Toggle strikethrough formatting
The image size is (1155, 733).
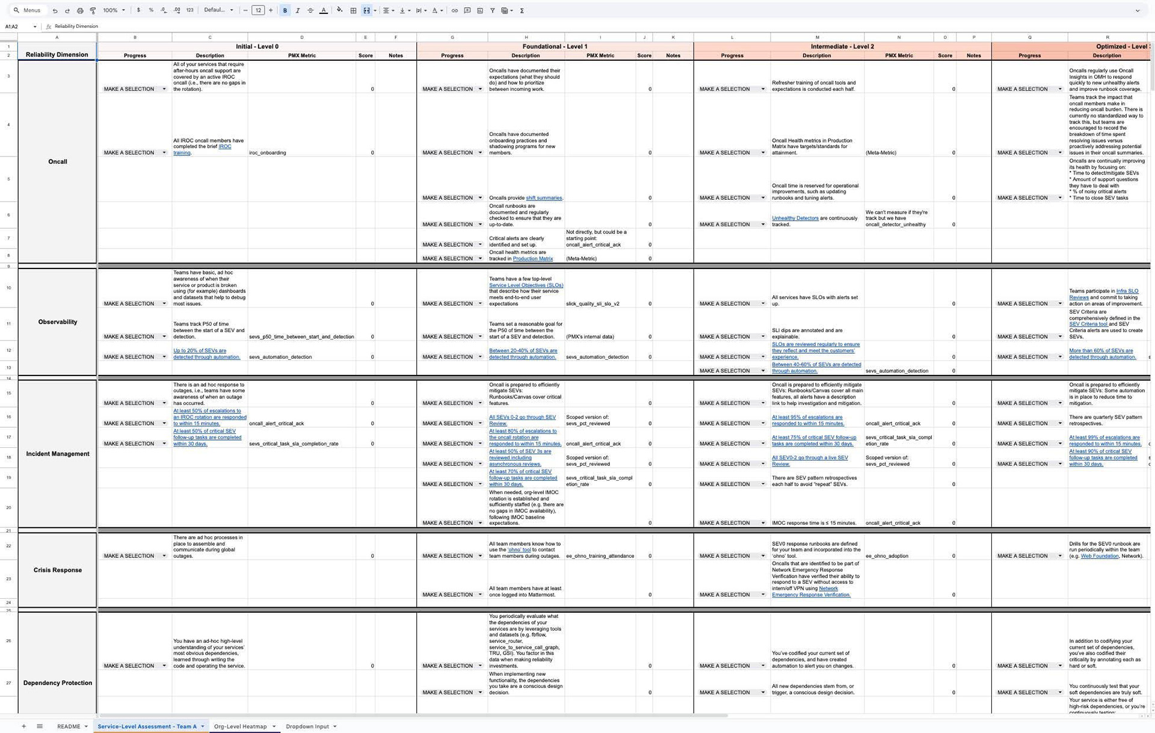[310, 10]
